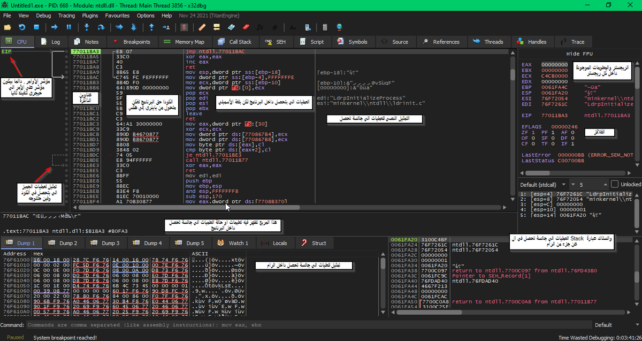Click the Trace Over icon
This screenshot has height=341, width=642.
[133, 27]
